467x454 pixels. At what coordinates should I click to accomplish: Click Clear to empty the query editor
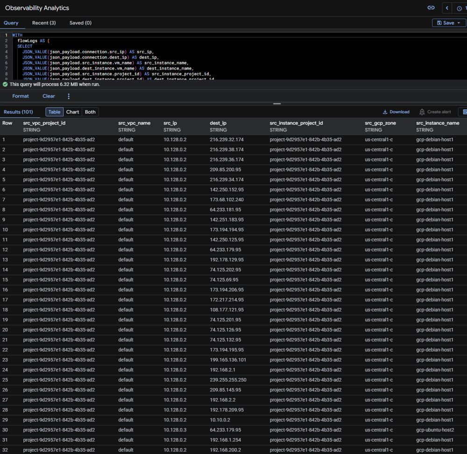pos(49,96)
